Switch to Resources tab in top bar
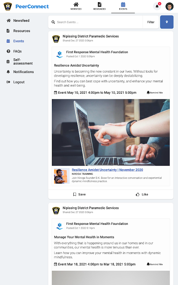This screenshot has width=178, height=285. pyautogui.click(x=100, y=6)
